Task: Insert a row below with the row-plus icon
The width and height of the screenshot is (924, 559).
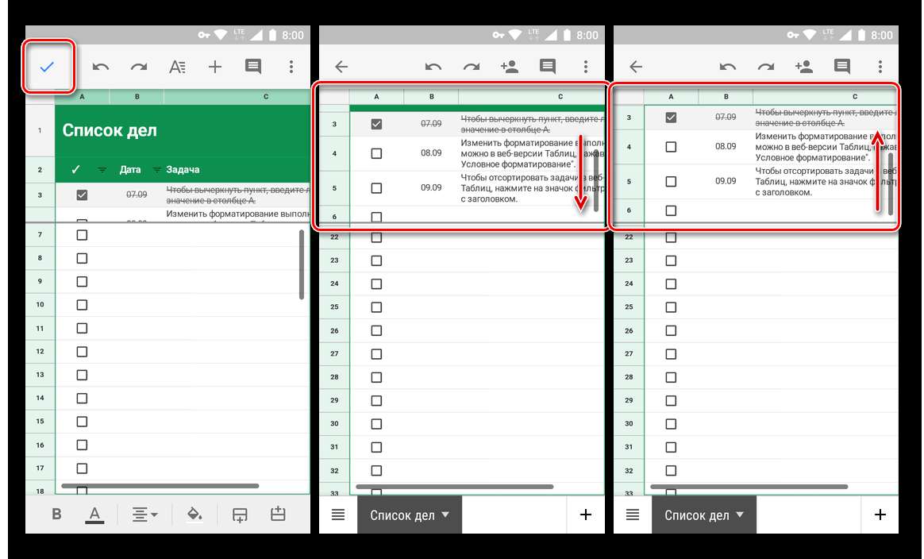Action: 240,515
